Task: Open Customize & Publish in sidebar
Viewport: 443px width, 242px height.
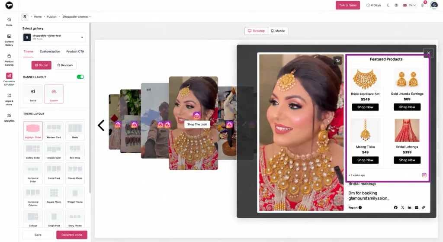Action: click(9, 79)
